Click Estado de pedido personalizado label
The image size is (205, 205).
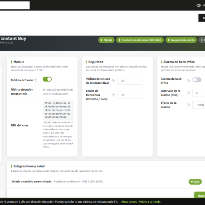pyautogui.click(x=31, y=181)
